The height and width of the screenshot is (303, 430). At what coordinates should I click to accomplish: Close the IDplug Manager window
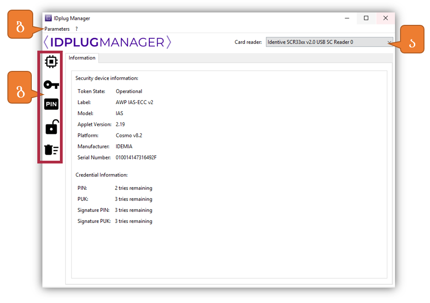click(385, 18)
